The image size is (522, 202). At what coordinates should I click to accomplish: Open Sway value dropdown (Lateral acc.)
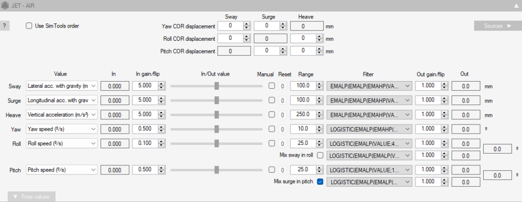click(x=62, y=86)
